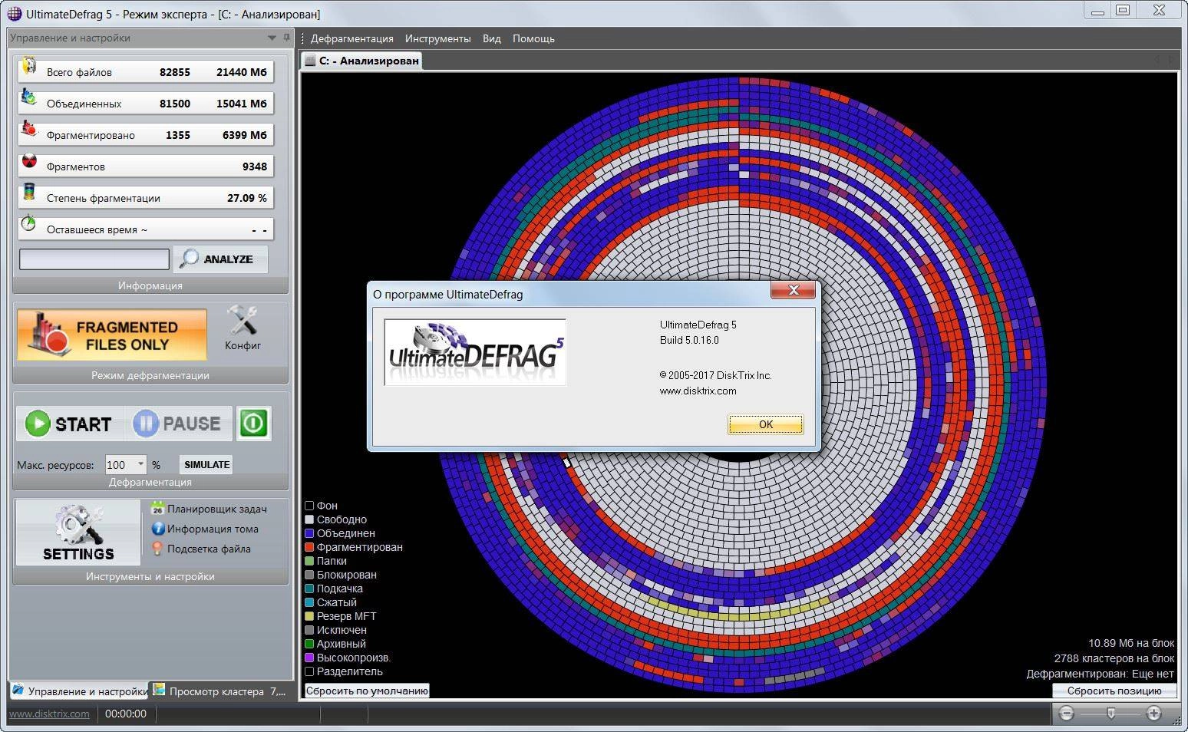
Task: Confirm About dialog with OK
Action: 765,424
